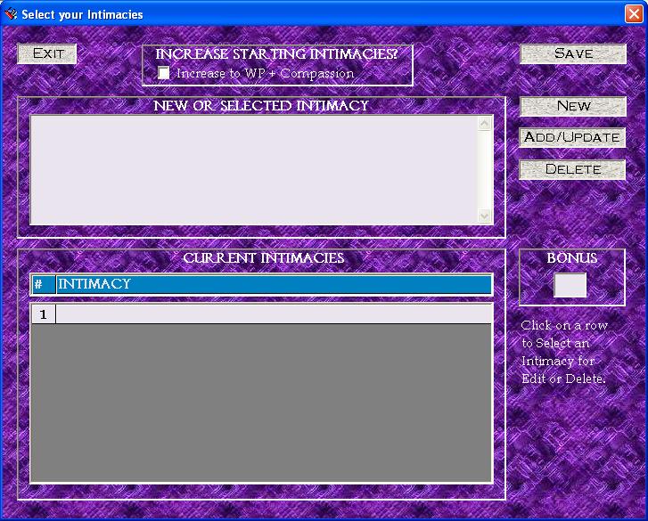Click the Intimacy cell of row 1
Screen dimensions: 648x521
point(274,314)
